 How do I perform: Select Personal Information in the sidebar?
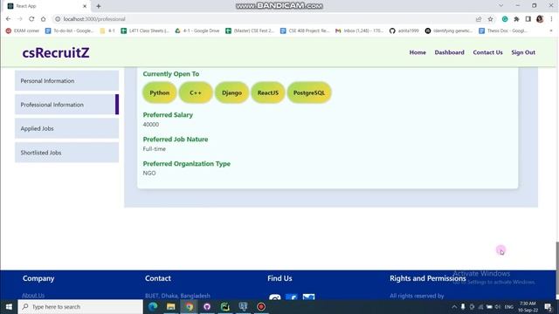[66, 81]
